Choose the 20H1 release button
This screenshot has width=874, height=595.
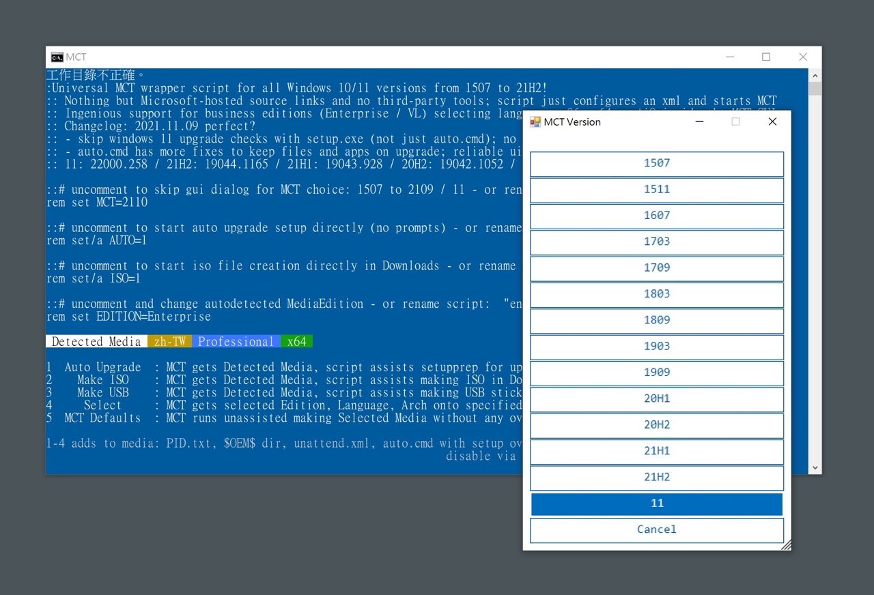pos(657,399)
